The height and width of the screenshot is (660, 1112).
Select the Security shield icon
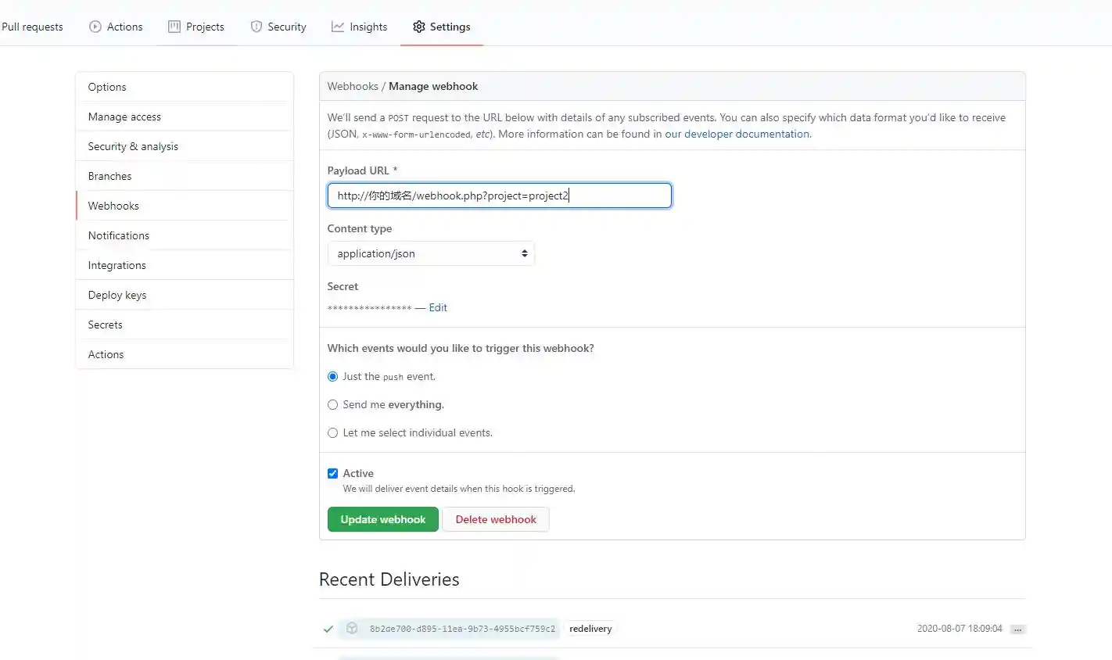coord(256,26)
